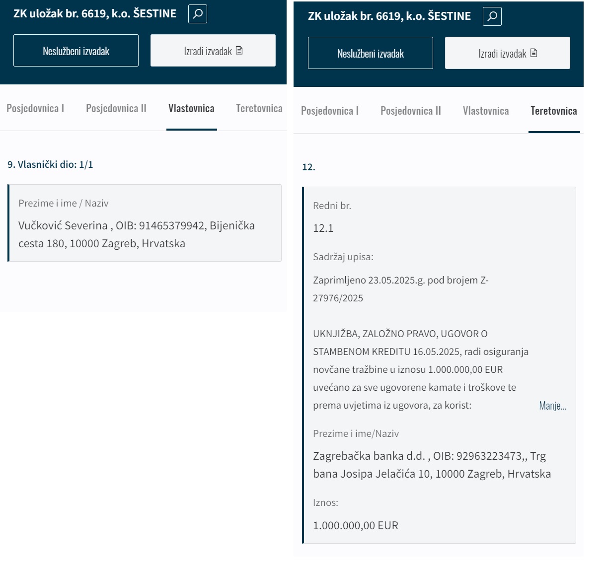Click the right header title ZK uložak br. 6619
The height and width of the screenshot is (565, 605).
[389, 16]
